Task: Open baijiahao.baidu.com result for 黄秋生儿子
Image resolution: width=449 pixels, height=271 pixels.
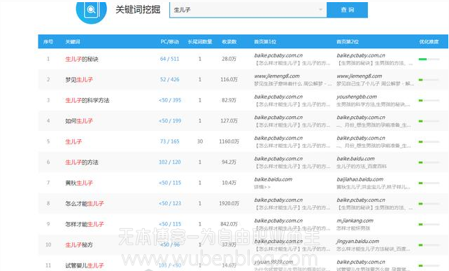Action: 359,179
